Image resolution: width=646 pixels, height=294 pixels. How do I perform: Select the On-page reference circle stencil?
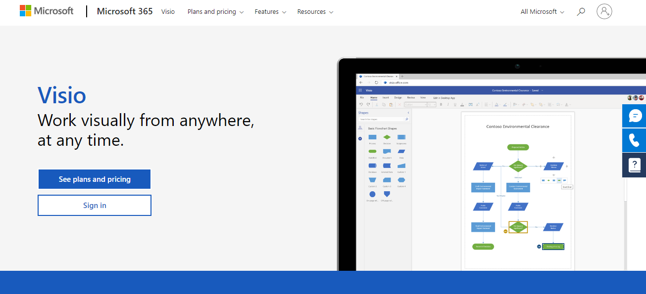pos(372,194)
